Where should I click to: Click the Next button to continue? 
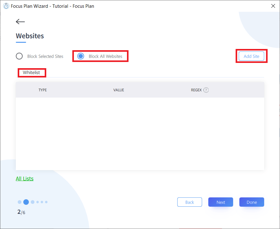click(220, 202)
